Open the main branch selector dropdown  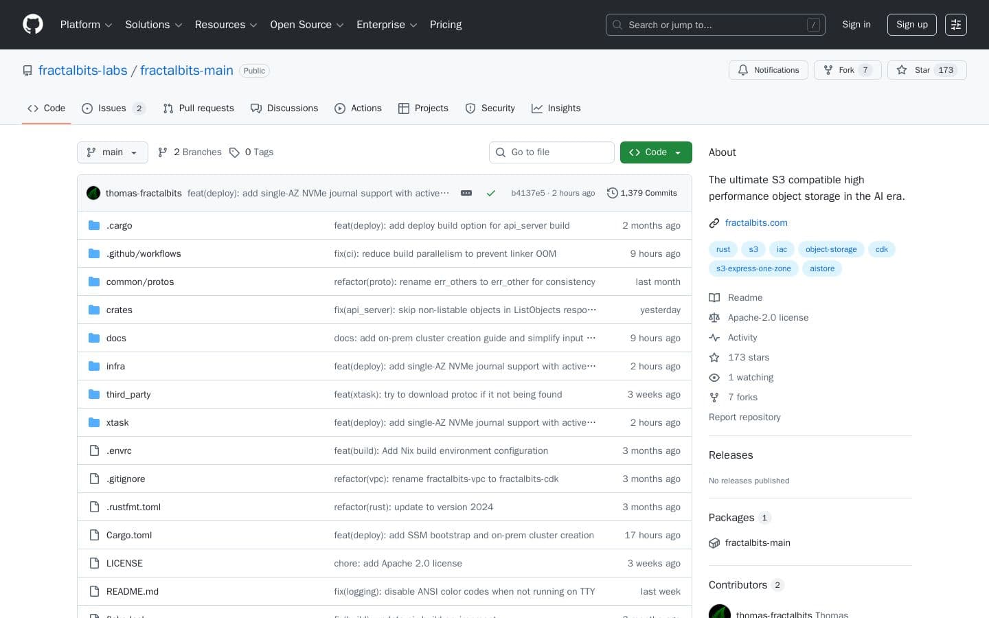coord(113,152)
